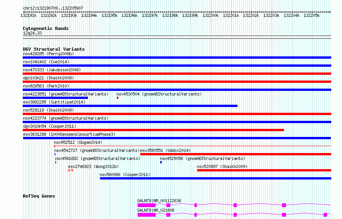The height and width of the screenshot is (219, 342).
Task: Click the nsv4542727 gnomAD variant label
Action: [97, 150]
